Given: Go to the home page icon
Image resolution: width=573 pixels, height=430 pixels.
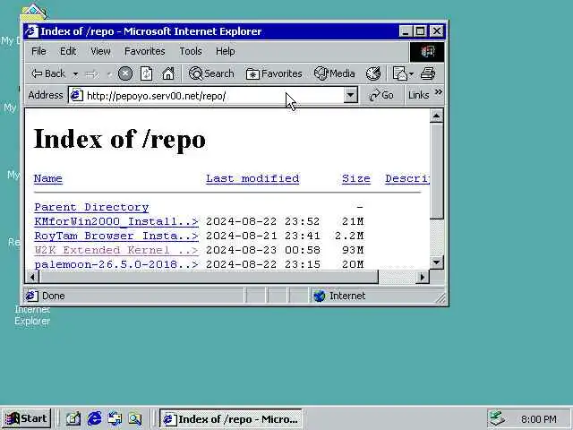Looking at the screenshot, I should coord(168,73).
